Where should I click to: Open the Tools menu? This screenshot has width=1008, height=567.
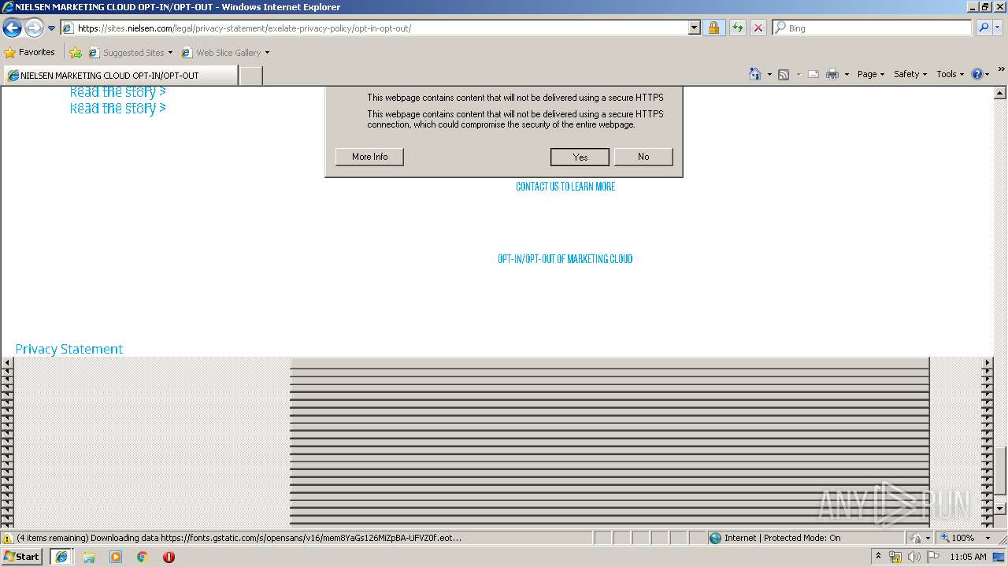(x=950, y=74)
